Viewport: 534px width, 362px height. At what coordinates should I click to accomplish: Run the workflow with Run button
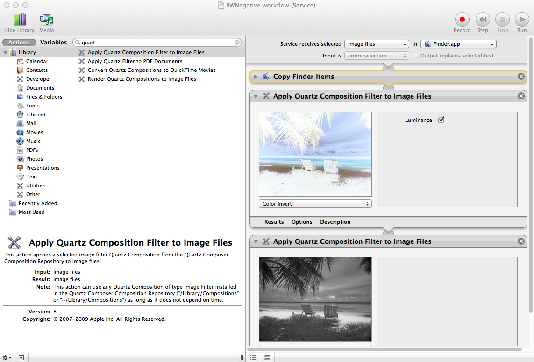[x=522, y=20]
